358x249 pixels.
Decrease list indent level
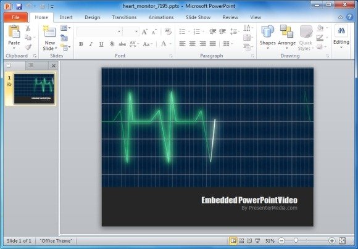[x=212, y=31]
